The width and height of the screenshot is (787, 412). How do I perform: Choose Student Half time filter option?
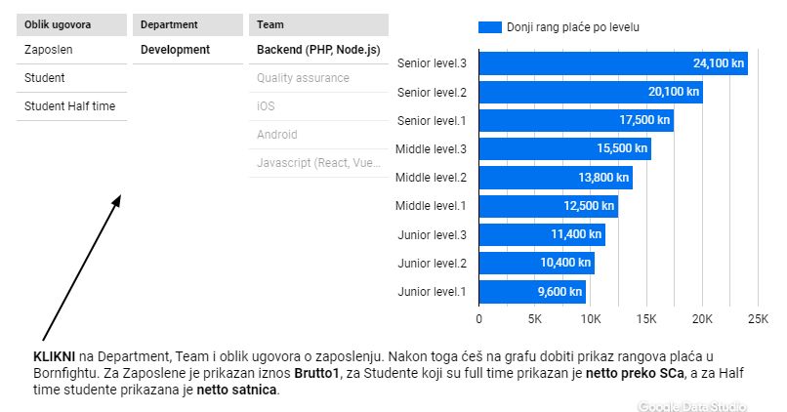click(71, 105)
